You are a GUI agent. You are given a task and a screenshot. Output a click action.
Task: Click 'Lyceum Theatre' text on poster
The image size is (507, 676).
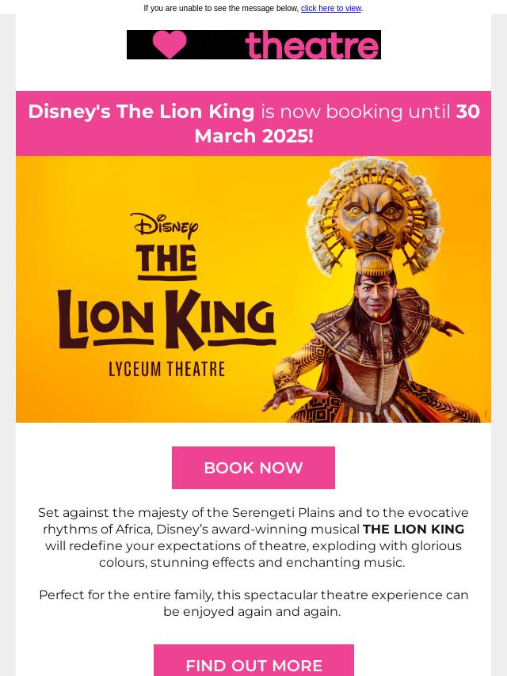167,369
